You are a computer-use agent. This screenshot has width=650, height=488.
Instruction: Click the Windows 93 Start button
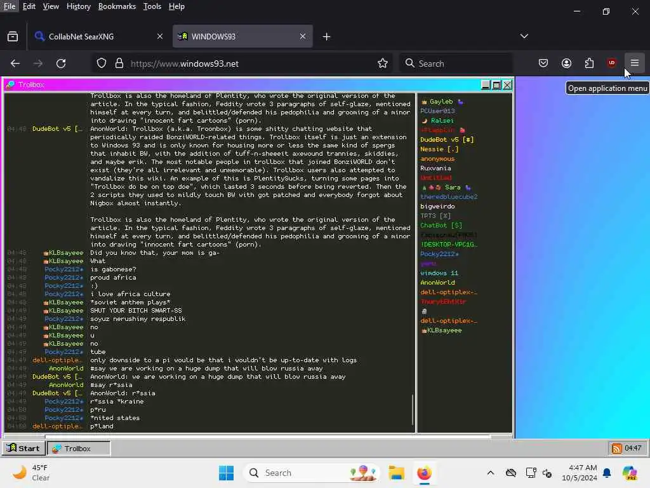(23, 448)
